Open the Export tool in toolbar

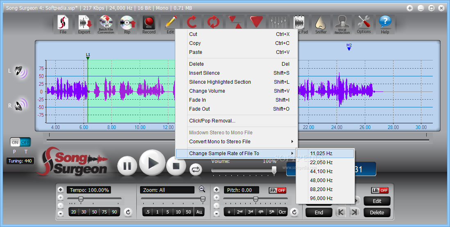tap(84, 24)
